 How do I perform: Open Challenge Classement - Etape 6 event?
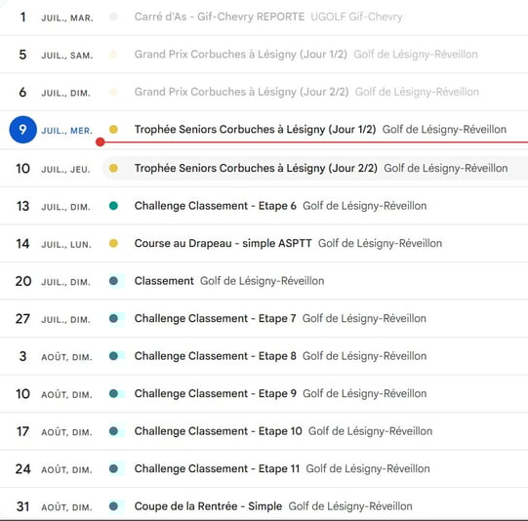coord(215,206)
